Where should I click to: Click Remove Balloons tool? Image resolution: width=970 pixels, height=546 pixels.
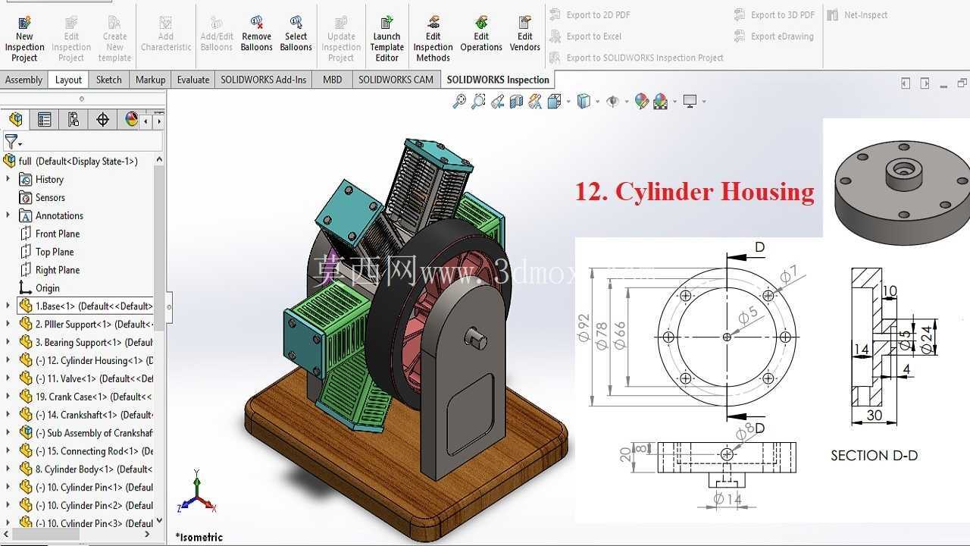point(257,35)
